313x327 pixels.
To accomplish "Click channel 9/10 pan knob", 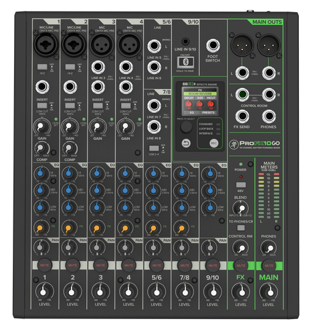I will tap(210, 247).
